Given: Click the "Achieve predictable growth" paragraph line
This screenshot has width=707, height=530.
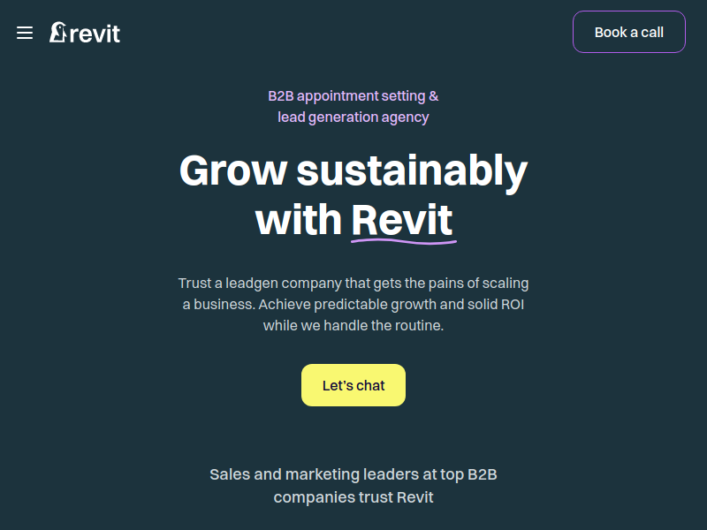Looking at the screenshot, I should [353, 304].
